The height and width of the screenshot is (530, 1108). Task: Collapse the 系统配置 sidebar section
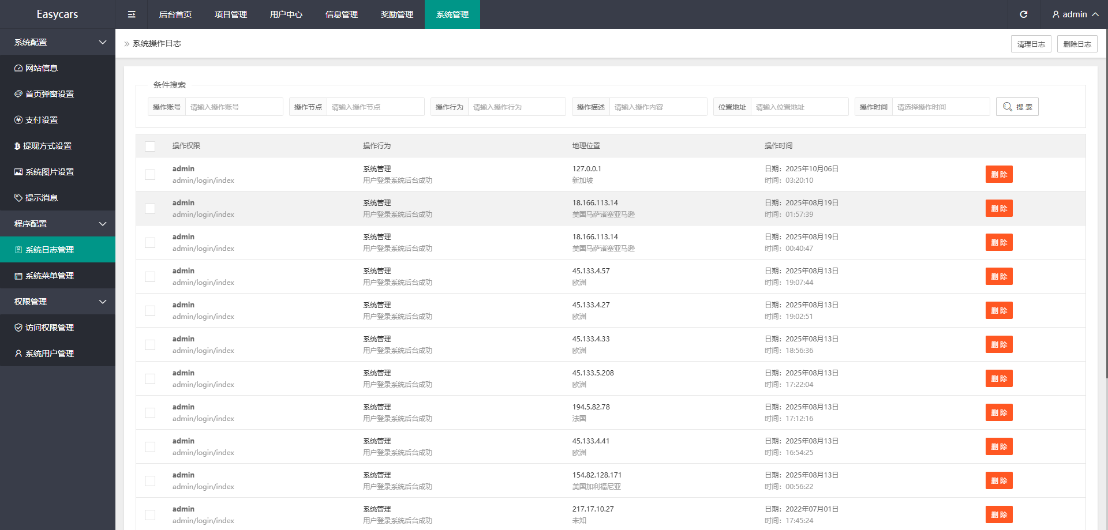[102, 42]
